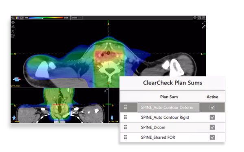Select the second layout icon in top-right toolbar
This screenshot has width=244, height=152.
(x=199, y=18)
